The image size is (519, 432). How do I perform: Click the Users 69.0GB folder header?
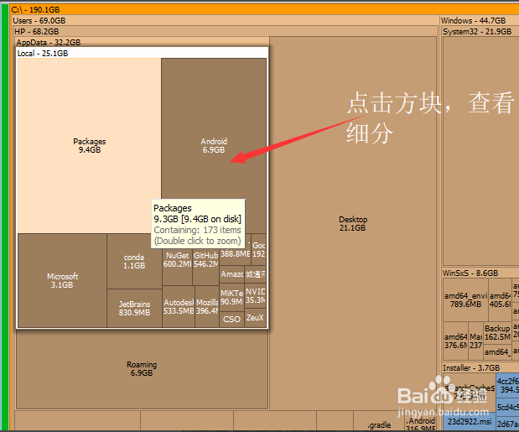225,20
